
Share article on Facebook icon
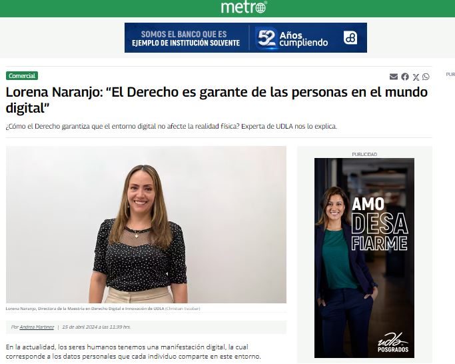point(405,77)
